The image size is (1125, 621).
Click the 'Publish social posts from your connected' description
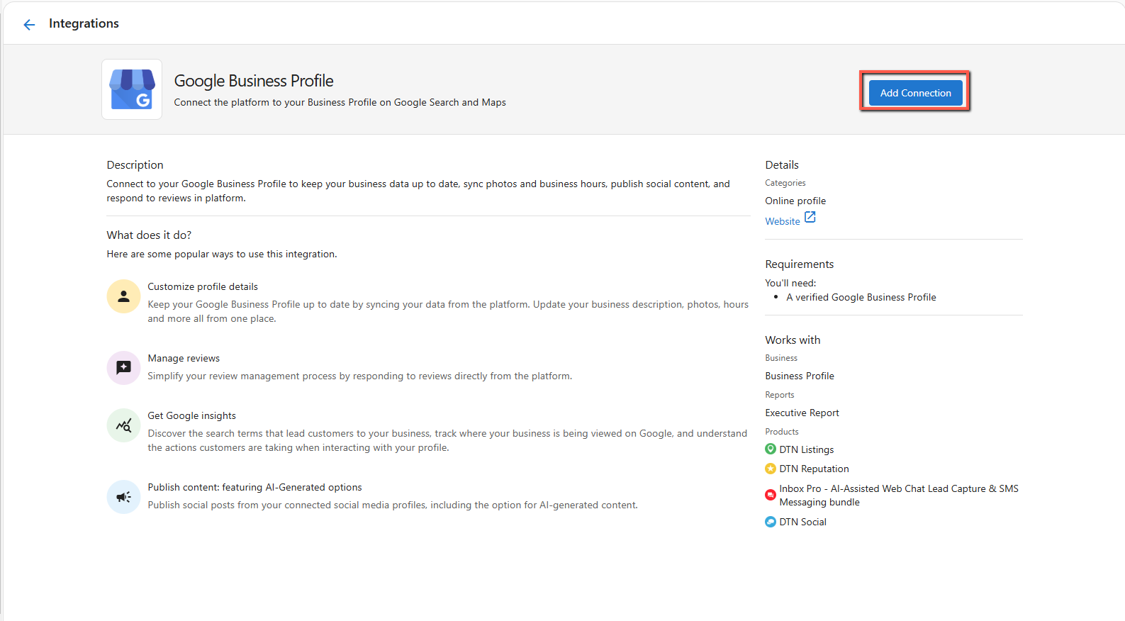click(393, 505)
